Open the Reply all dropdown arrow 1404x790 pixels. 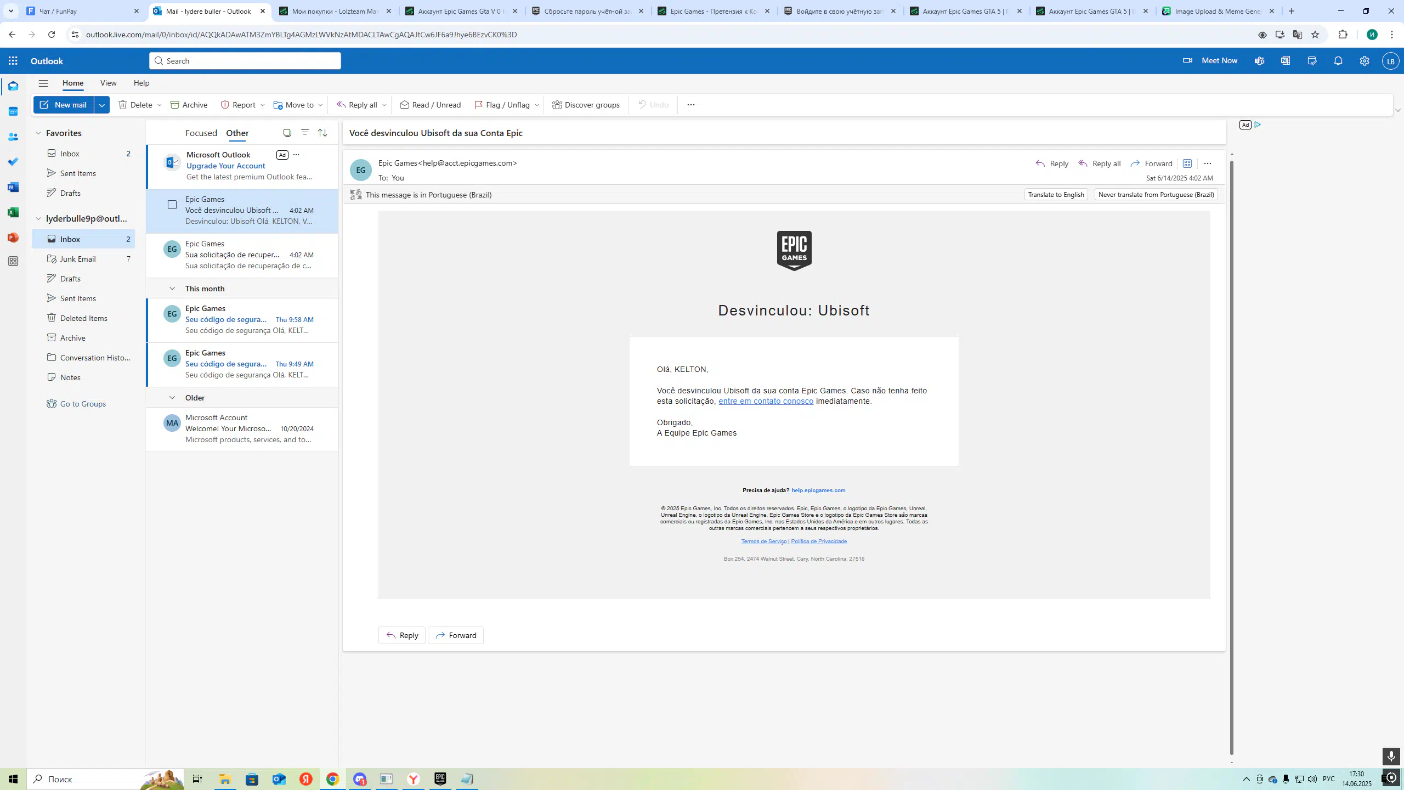(384, 105)
